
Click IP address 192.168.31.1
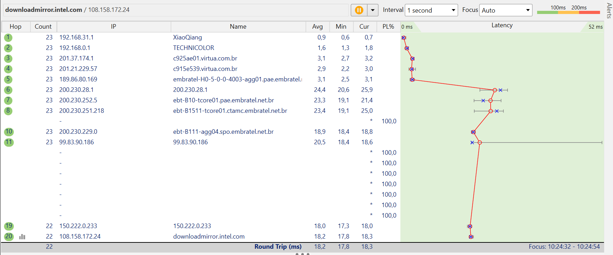[76, 37]
